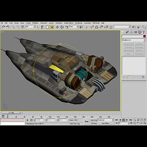Activate the Bind to Space Warp tool
Image resolution: width=147 pixels, height=147 pixels.
coord(23,27)
